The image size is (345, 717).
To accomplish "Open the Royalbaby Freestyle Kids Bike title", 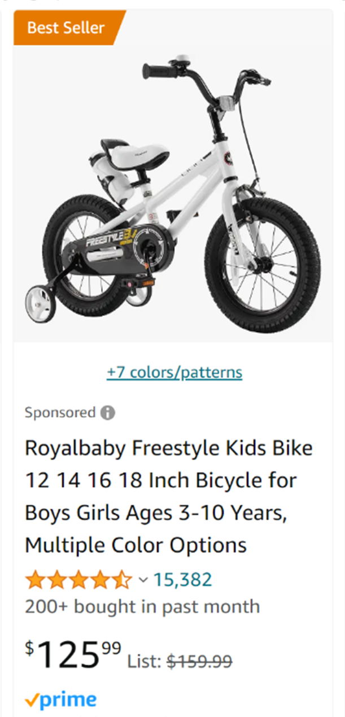I will 168,497.
